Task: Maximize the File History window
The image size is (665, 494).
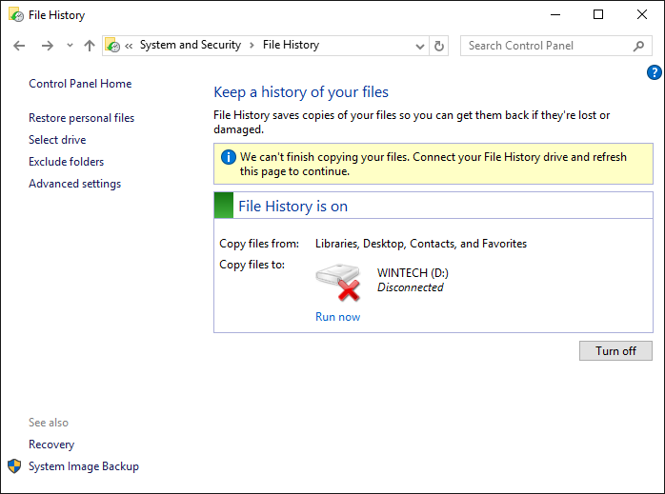Action: (598, 15)
